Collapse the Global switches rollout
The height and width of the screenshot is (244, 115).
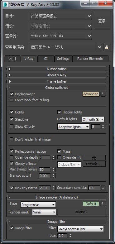pyautogui.click(x=57, y=88)
